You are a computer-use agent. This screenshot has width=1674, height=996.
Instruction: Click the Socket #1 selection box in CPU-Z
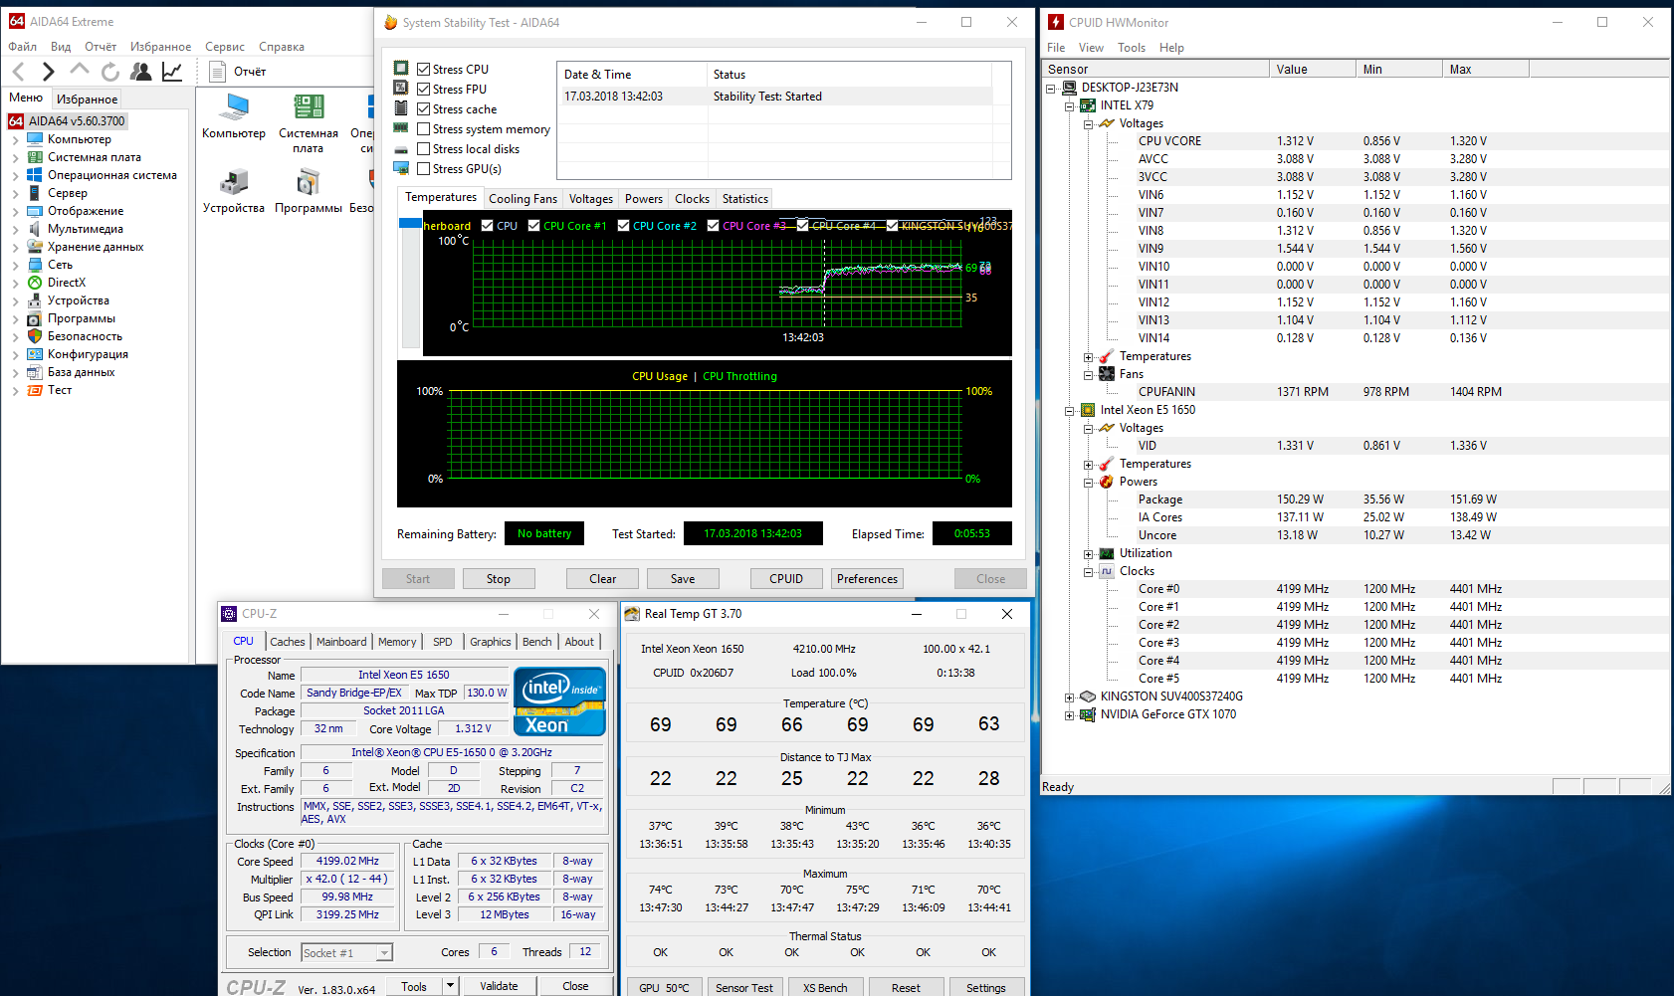pyautogui.click(x=346, y=953)
